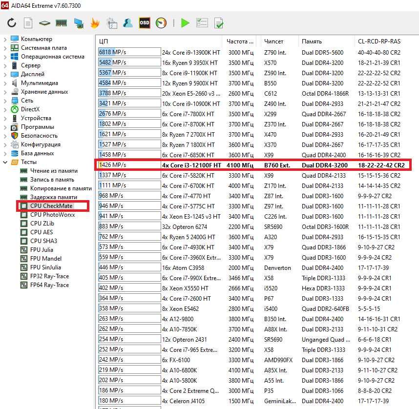Expand the Хранение данных node
This screenshot has width=419, height=409.
click(5, 92)
